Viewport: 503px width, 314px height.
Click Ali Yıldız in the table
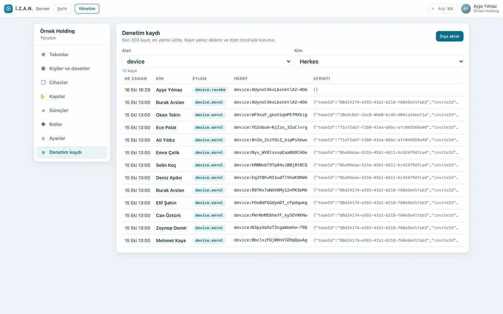coord(165,140)
